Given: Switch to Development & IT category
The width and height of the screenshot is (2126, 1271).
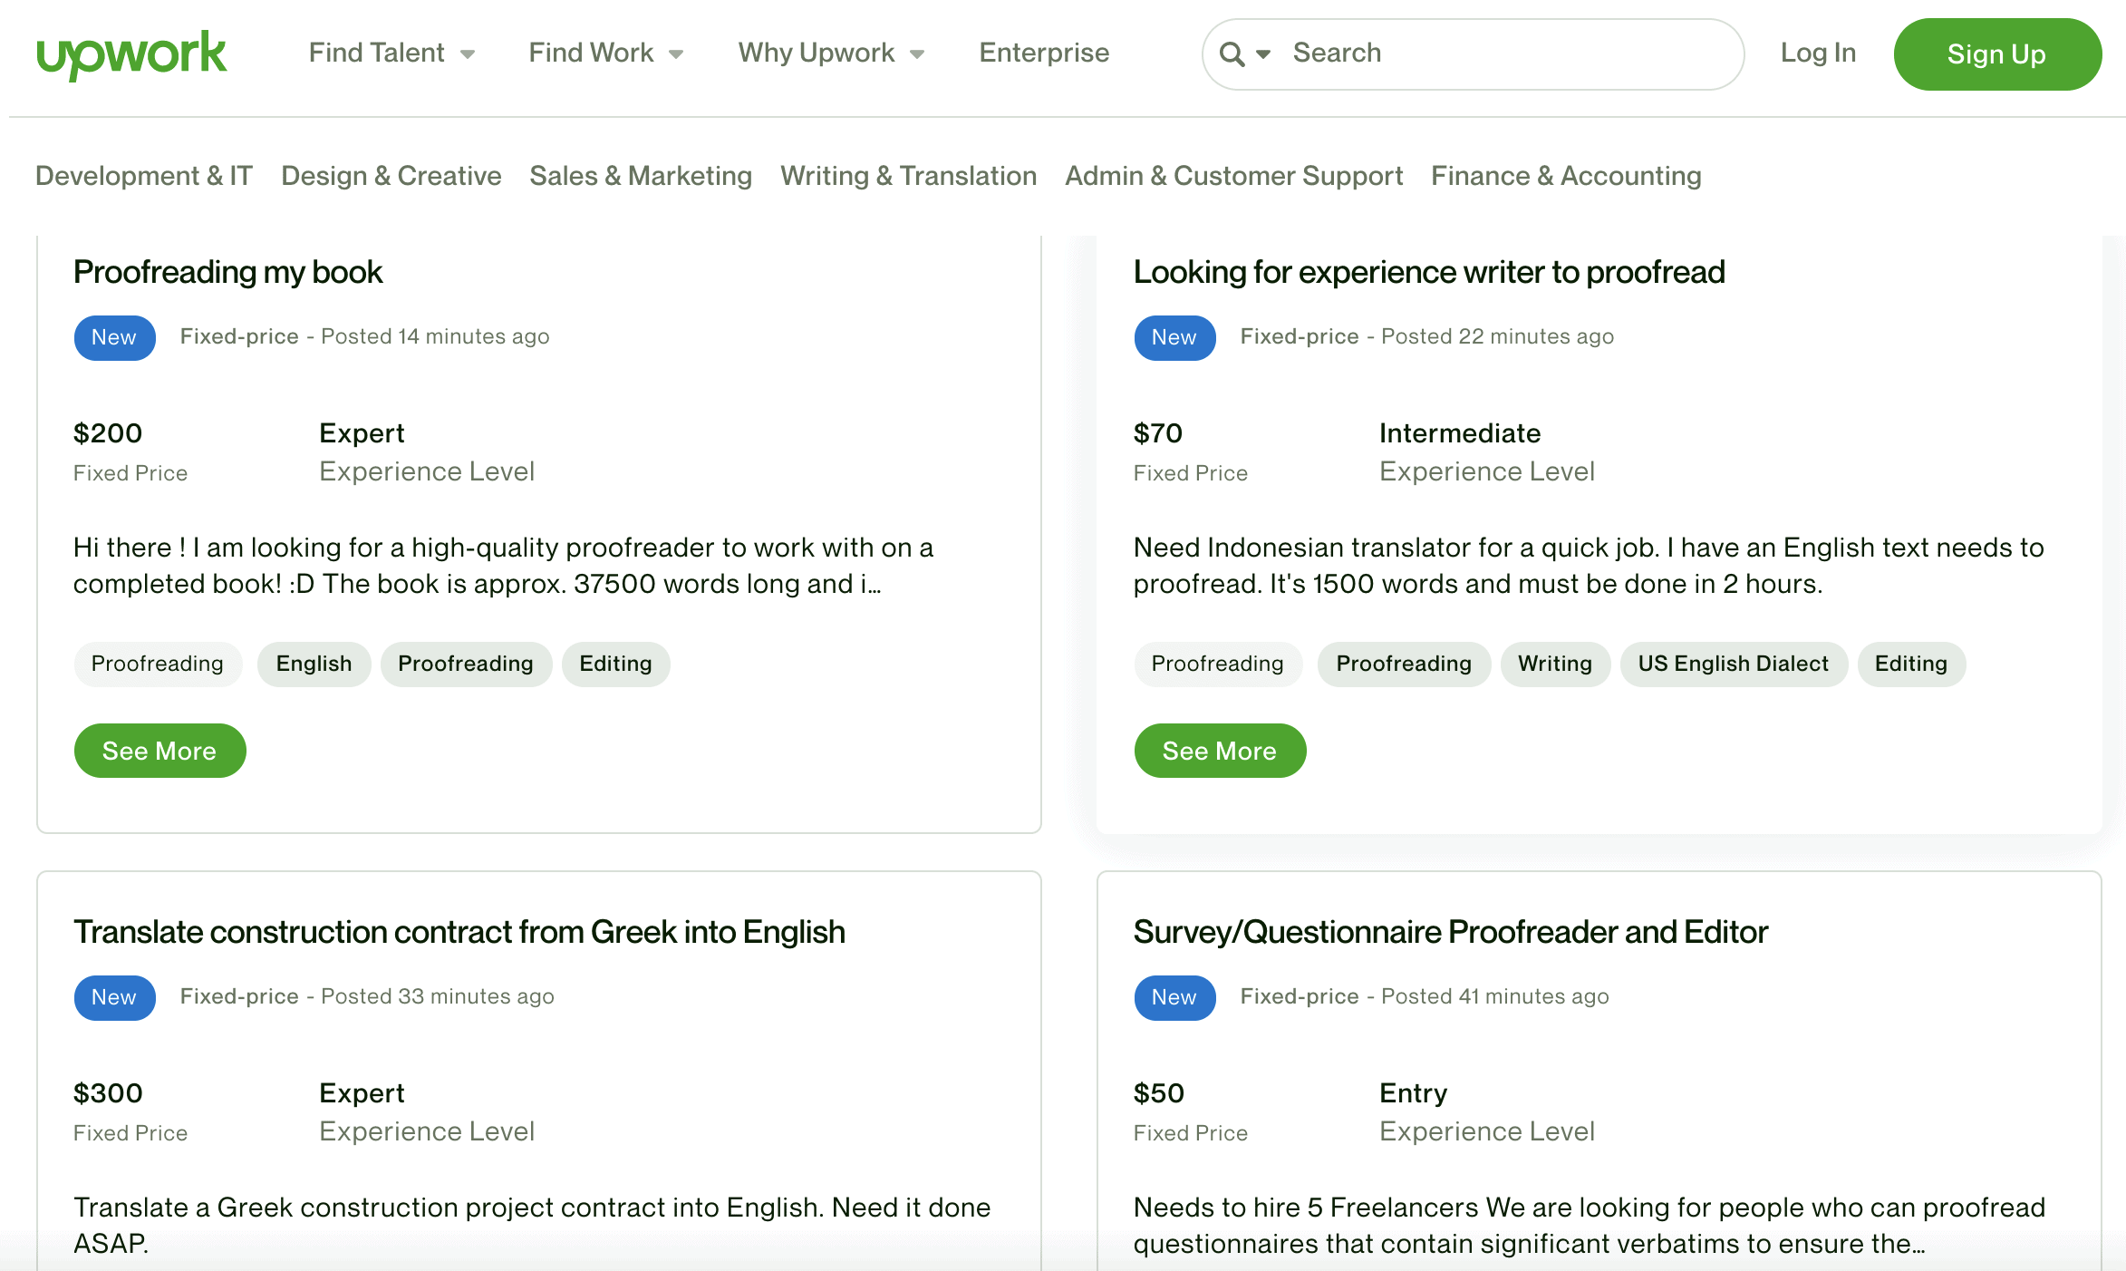Looking at the screenshot, I should point(144,176).
